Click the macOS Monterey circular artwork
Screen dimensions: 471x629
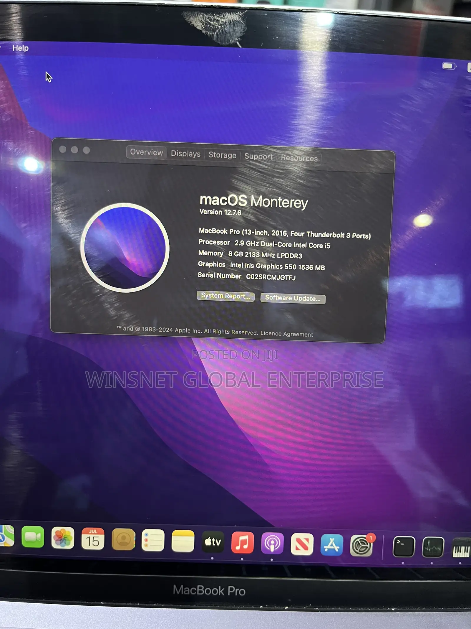pos(125,248)
